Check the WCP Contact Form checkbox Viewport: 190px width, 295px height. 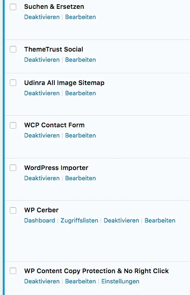coord(13,125)
